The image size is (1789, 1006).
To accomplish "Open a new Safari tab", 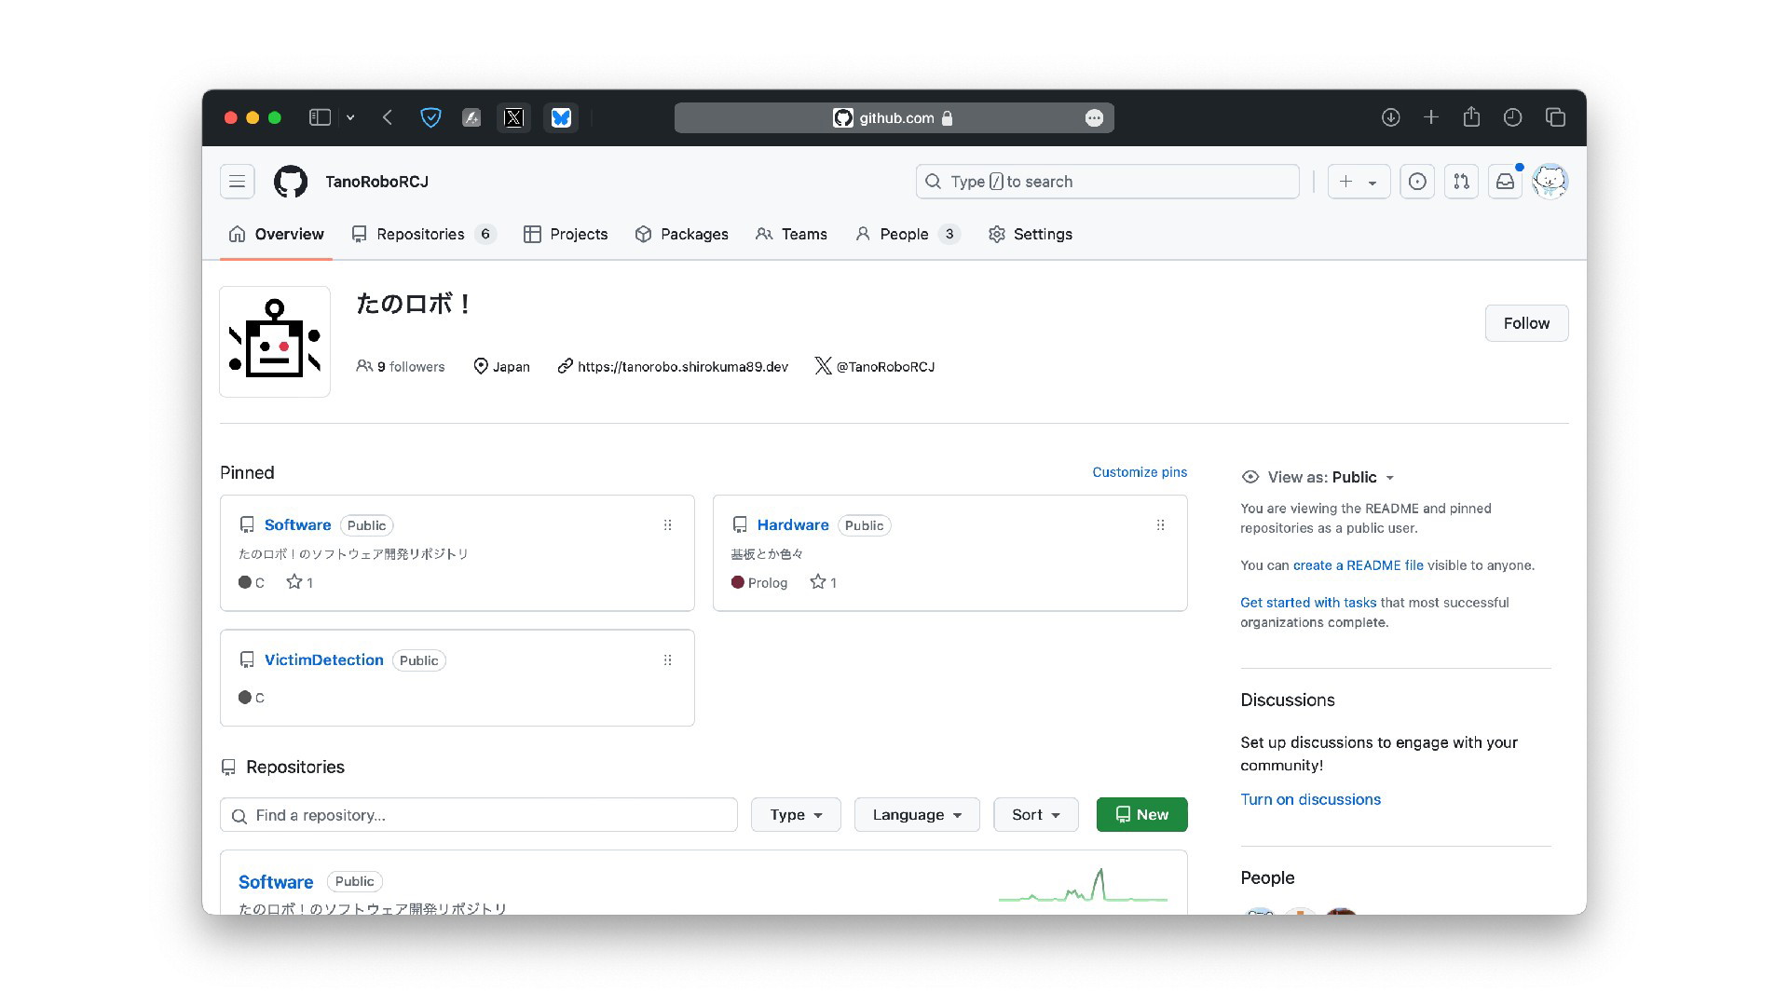I will [1431, 117].
